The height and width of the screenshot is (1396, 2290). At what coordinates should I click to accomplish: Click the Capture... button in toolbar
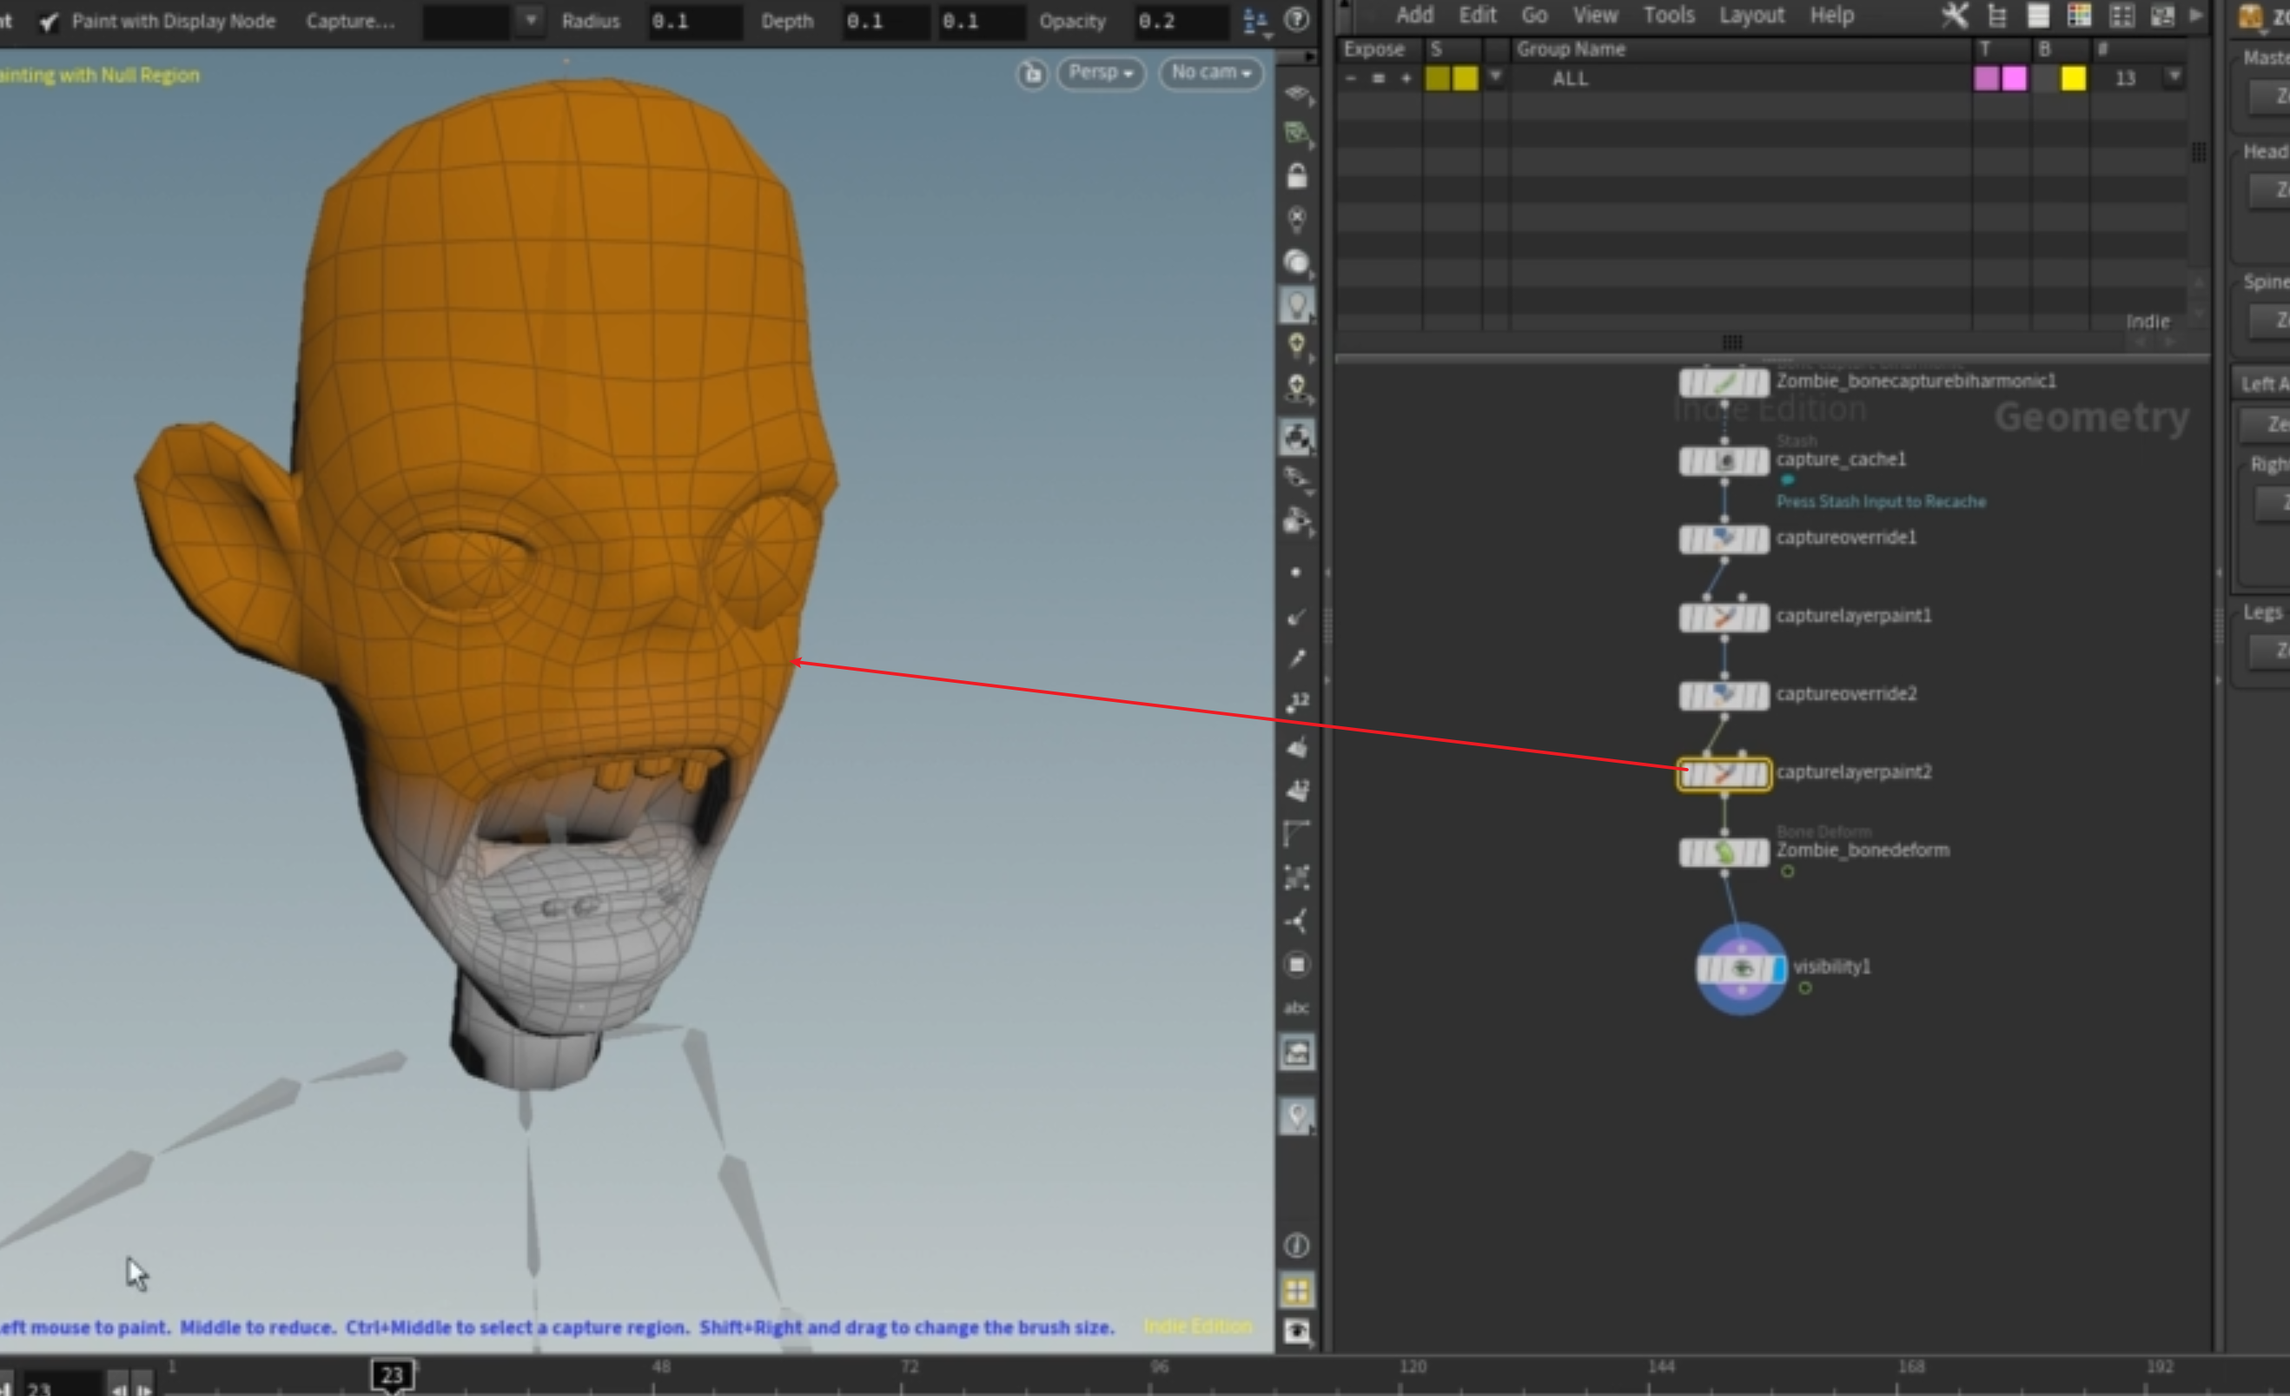pos(350,22)
